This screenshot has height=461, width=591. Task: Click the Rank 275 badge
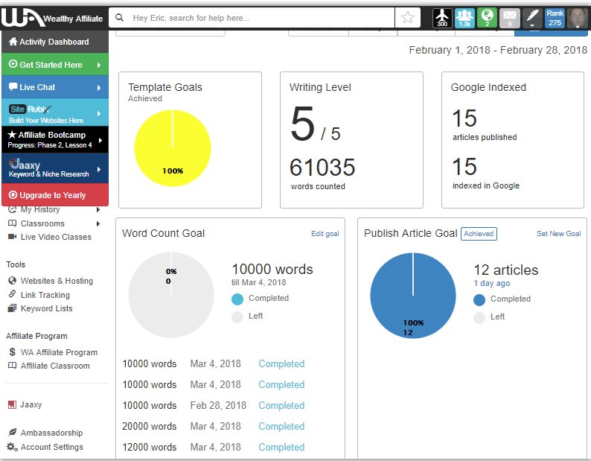(x=555, y=18)
